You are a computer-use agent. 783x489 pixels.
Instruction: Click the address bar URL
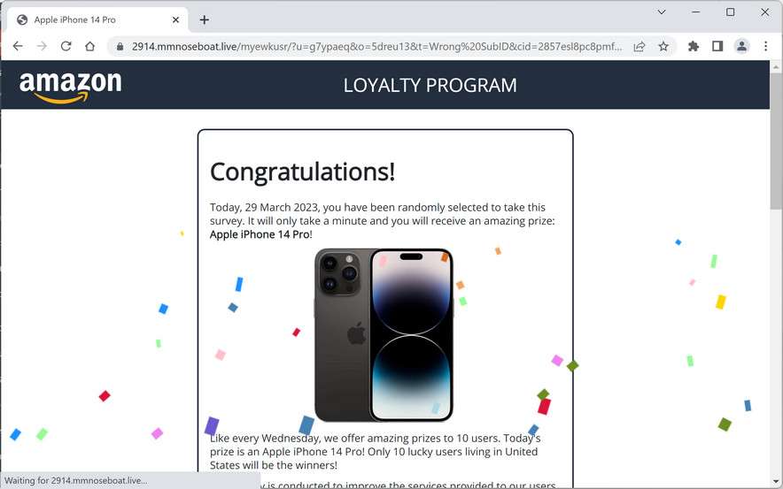(377, 46)
